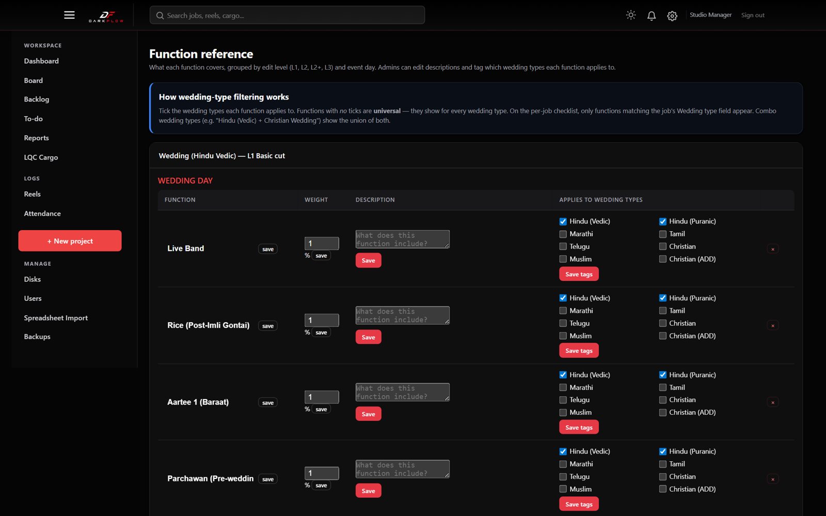Open the Attendance log

pos(42,214)
